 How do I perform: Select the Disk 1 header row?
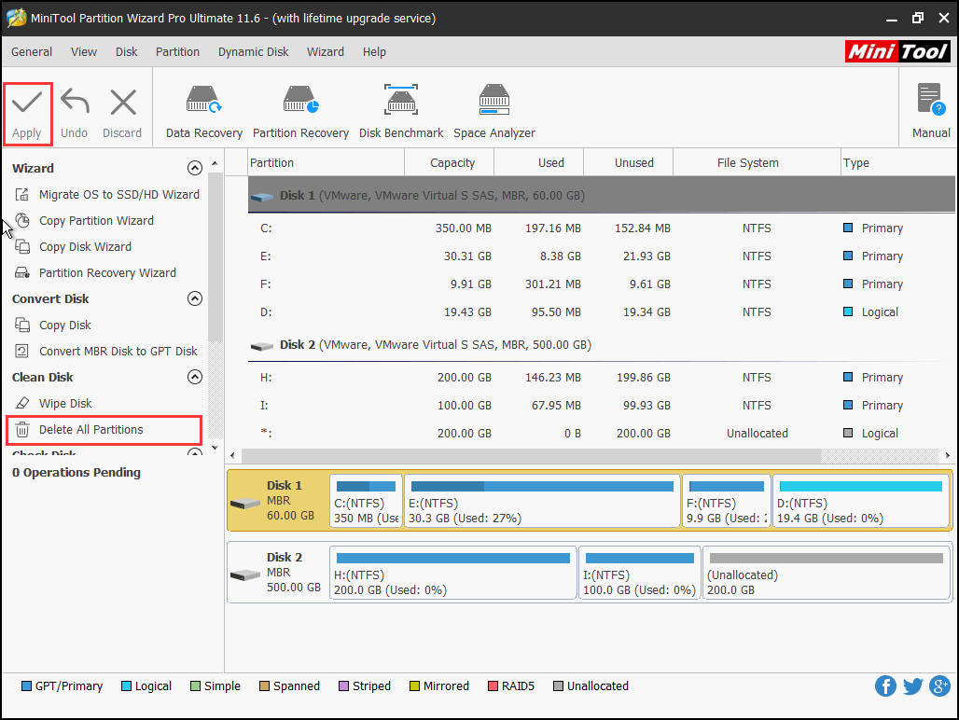tap(601, 196)
